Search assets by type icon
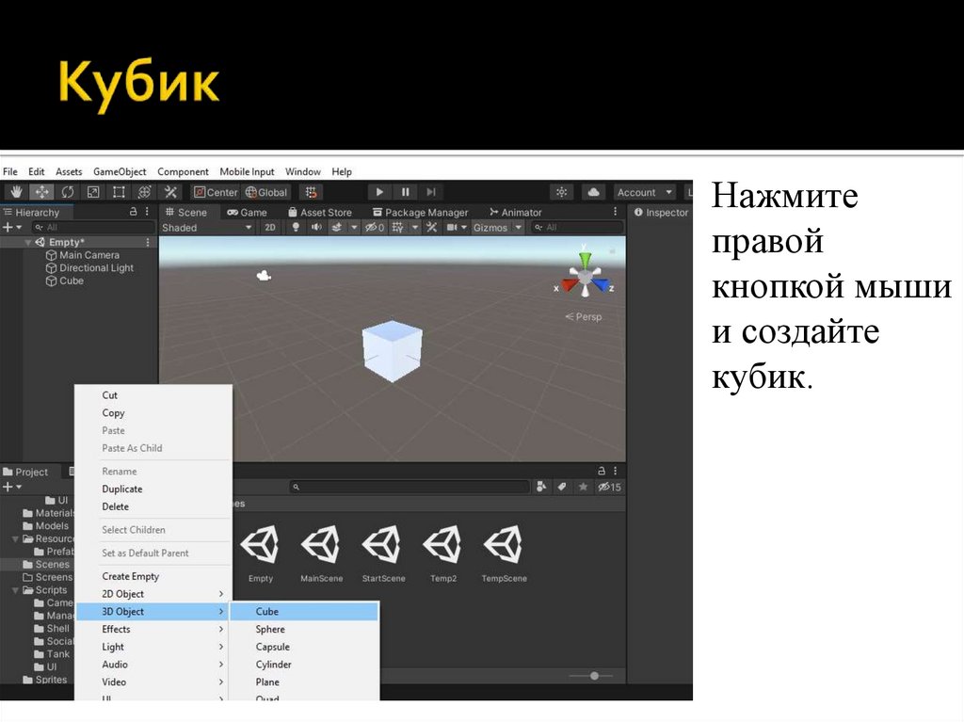Image resolution: width=964 pixels, height=722 pixels. [x=541, y=487]
